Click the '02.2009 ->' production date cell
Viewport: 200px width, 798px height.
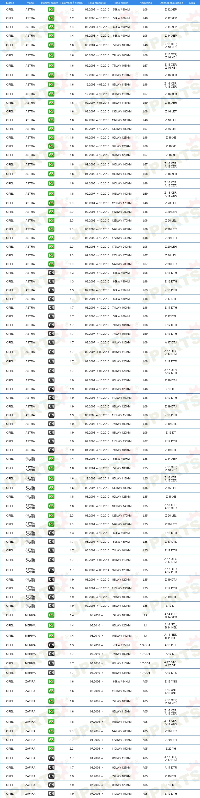pos(97,691)
